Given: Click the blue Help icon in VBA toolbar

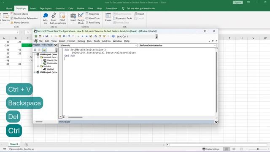Looking at the screenshot, I should point(113,36).
